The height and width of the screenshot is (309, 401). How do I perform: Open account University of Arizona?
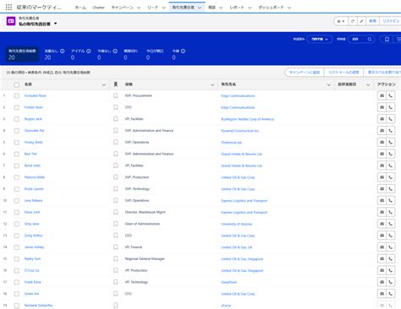[x=236, y=224]
